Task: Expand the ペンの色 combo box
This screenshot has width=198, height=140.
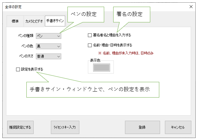Action: (48, 46)
